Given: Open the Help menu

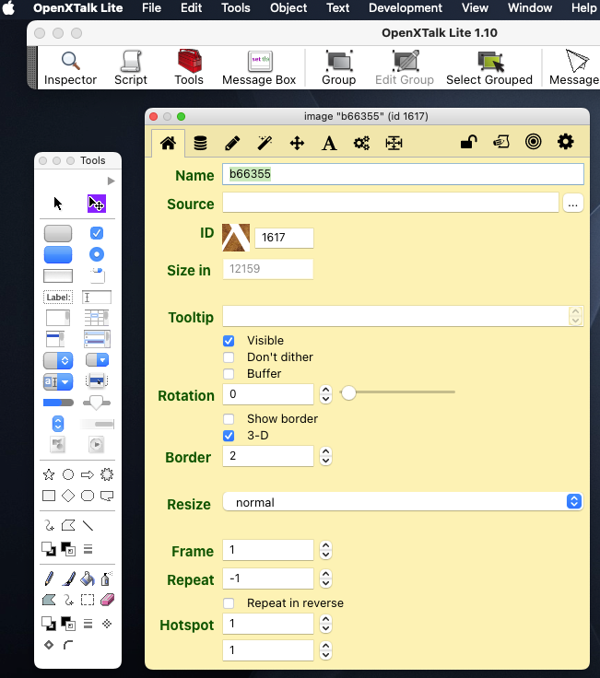Looking at the screenshot, I should 584,7.
